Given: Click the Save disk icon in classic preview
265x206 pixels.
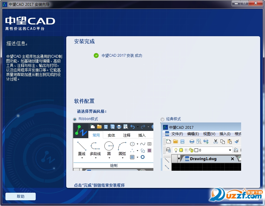Looking at the screenshot, I should coord(182,141).
